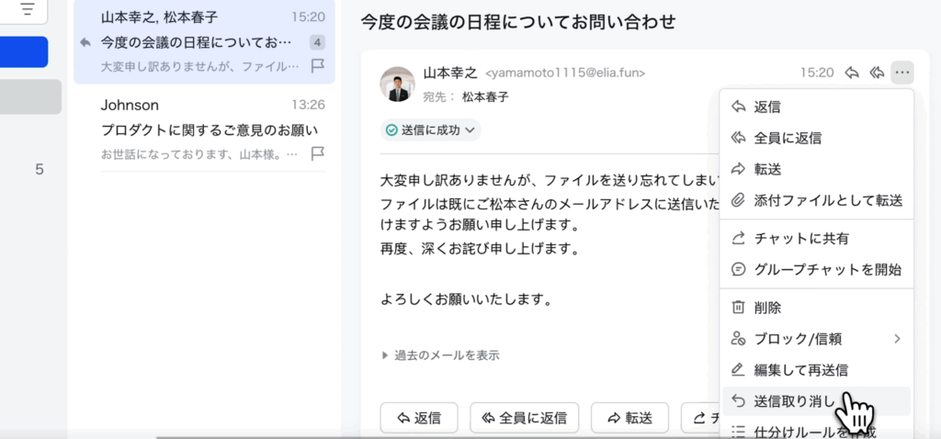Select 転送 in the context menu
The width and height of the screenshot is (941, 439).
(767, 169)
